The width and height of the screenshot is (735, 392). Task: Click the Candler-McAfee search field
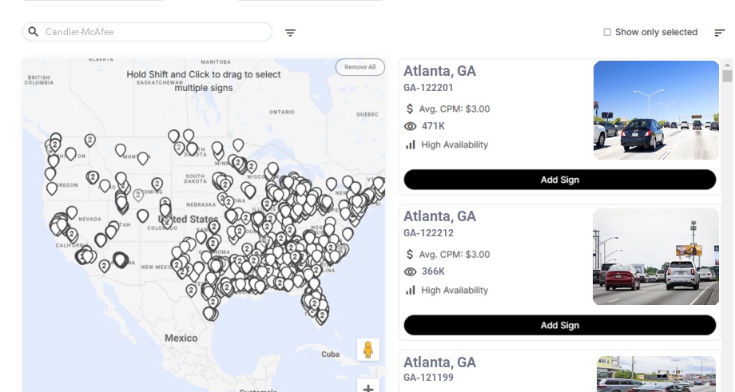point(156,32)
